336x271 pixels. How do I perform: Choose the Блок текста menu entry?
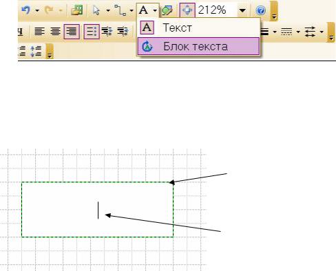point(199,47)
